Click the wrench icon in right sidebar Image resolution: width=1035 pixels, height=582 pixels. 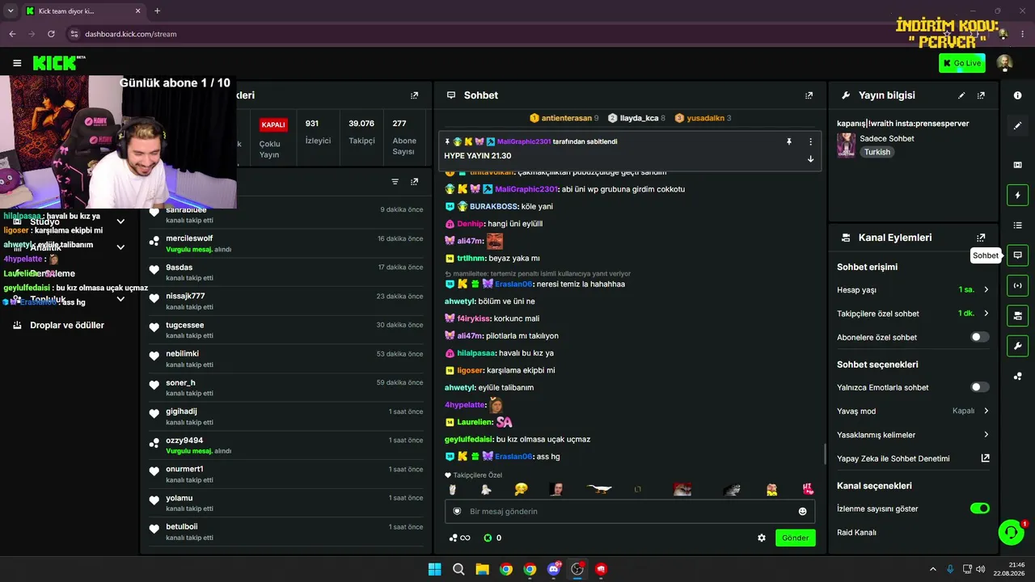coord(1017,346)
